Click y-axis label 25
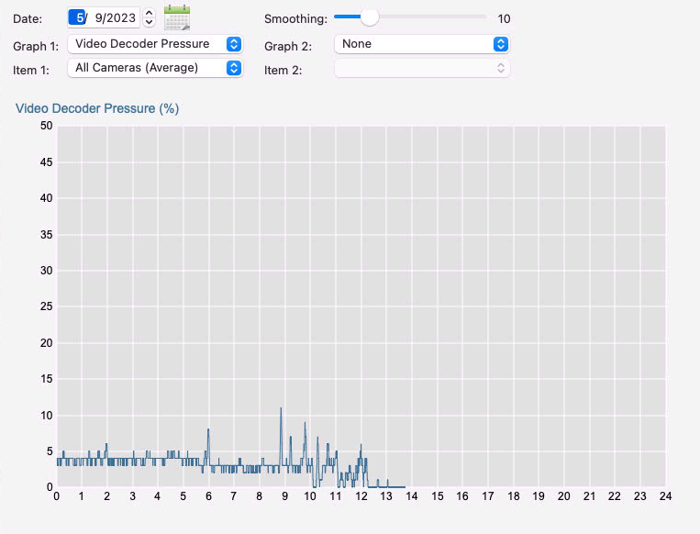This screenshot has height=534, width=700. pos(47,306)
